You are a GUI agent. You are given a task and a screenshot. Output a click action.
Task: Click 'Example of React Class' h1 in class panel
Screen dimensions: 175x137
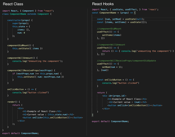coord(42,111)
